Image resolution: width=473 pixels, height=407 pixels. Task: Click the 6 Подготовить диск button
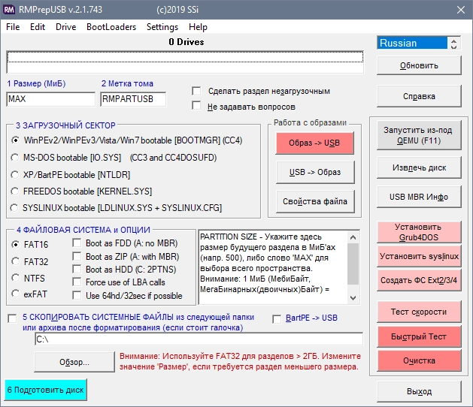click(46, 390)
